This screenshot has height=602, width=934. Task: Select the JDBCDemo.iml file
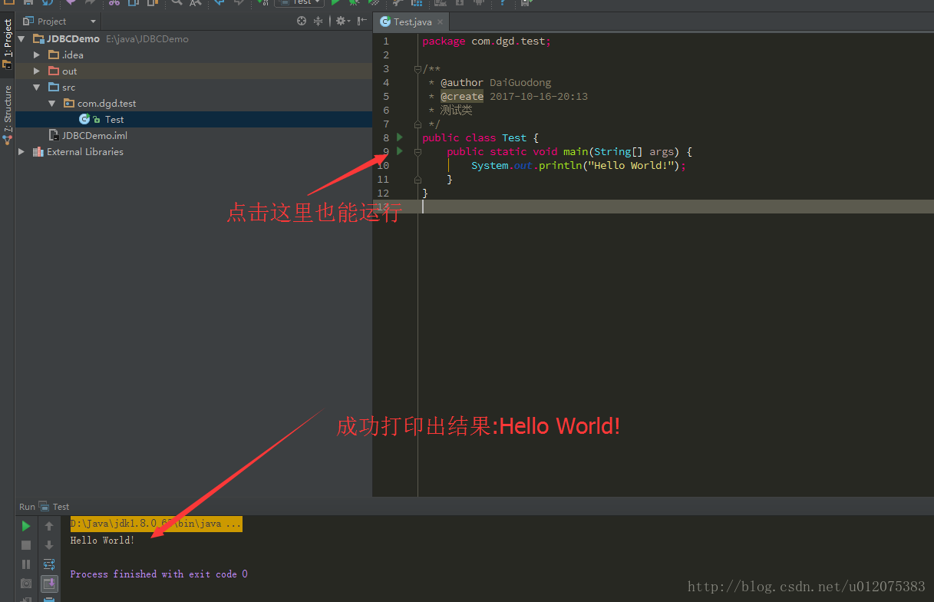click(193, 136)
